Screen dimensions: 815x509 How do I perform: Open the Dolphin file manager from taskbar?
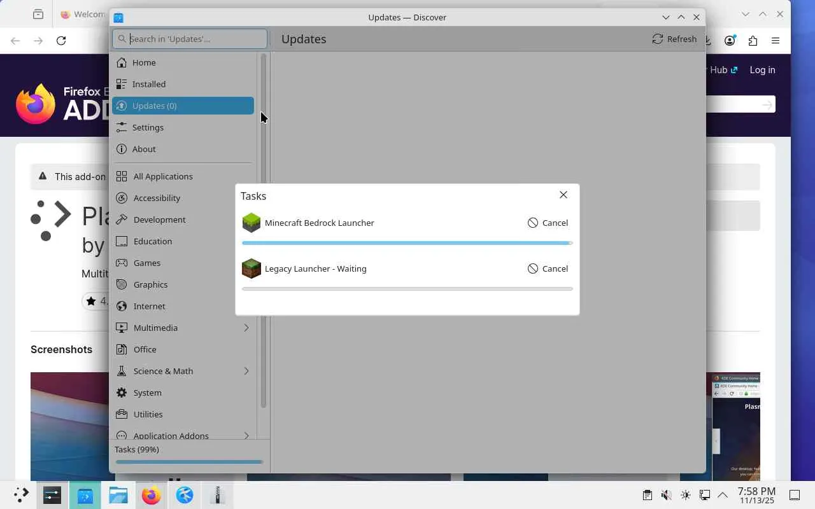click(x=118, y=495)
